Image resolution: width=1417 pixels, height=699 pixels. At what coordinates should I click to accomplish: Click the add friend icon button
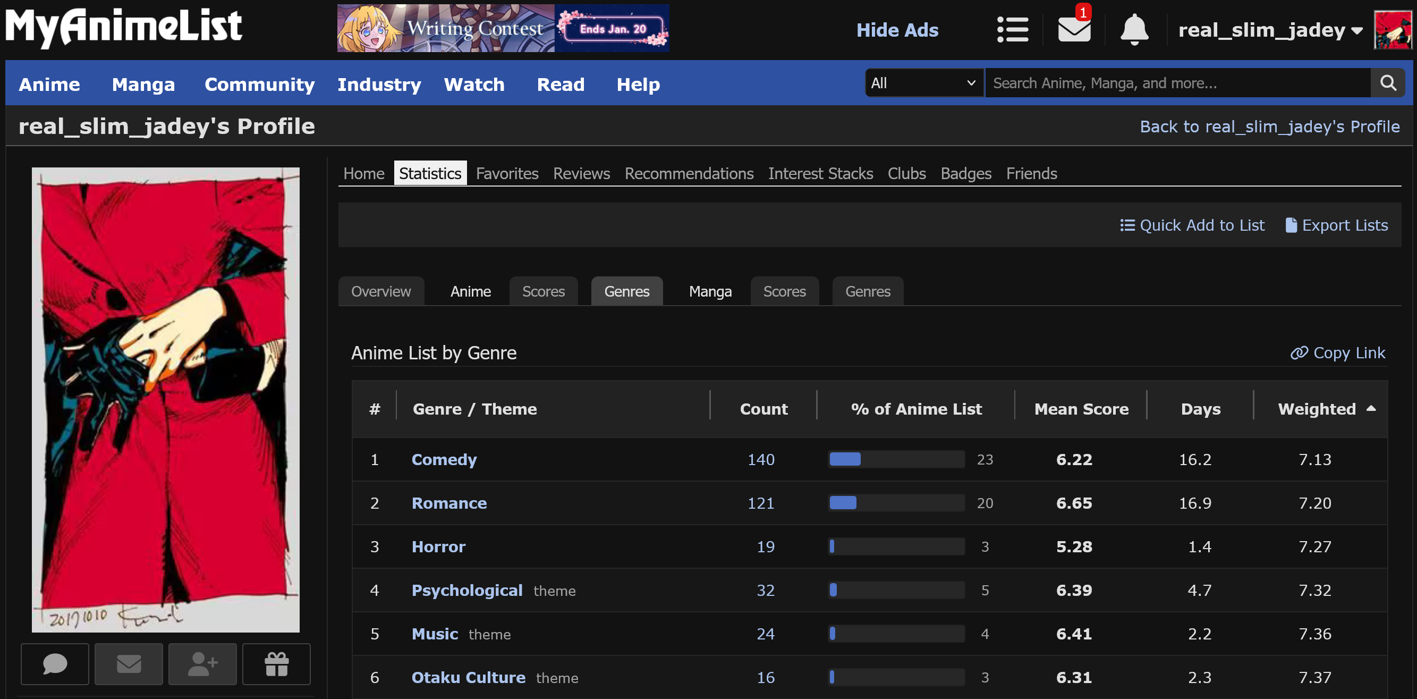click(x=202, y=664)
